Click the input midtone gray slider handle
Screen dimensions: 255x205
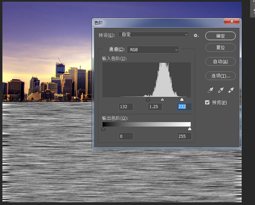point(162,99)
